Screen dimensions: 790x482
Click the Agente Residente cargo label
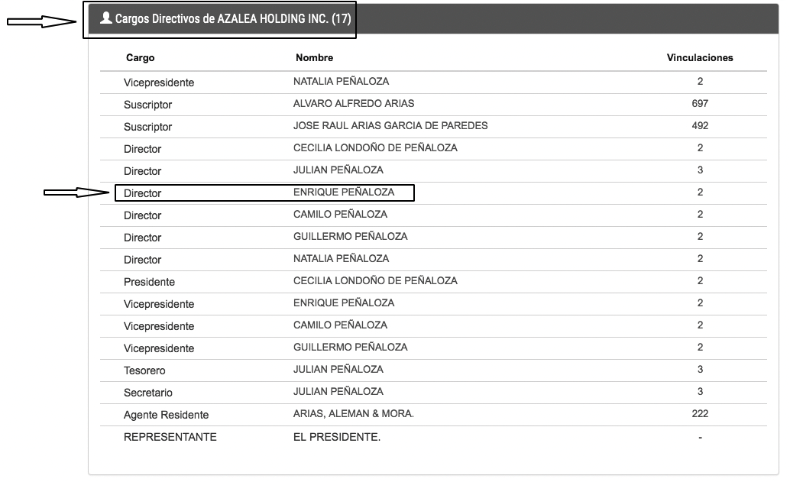click(167, 415)
